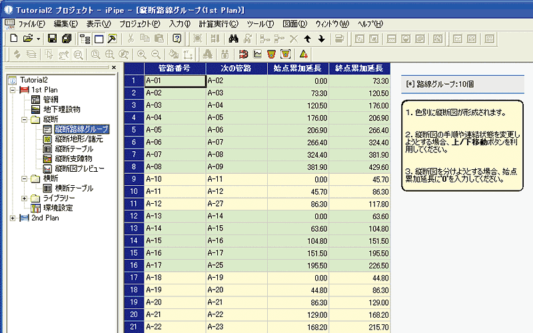Screen dimensions: 533x333
Task: Open the 表示(V) menu
Action: [99, 24]
